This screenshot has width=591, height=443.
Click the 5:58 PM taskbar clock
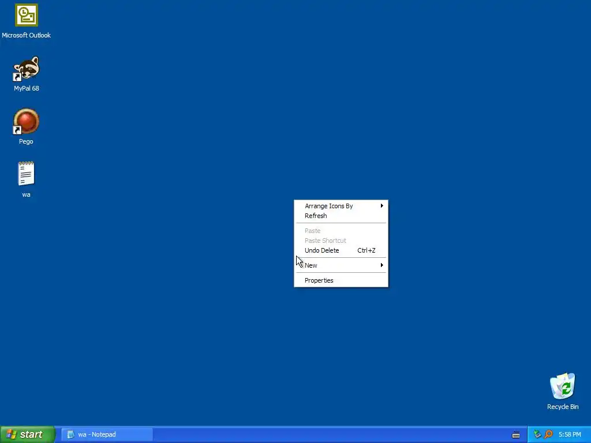coord(570,435)
